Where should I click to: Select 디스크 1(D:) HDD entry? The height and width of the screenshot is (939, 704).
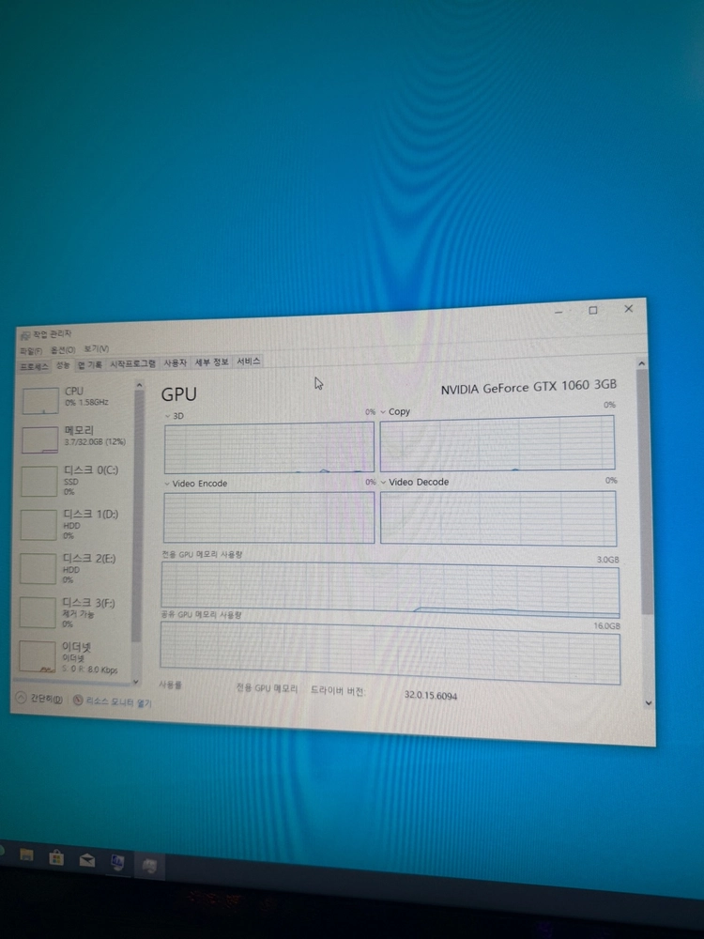[72, 525]
